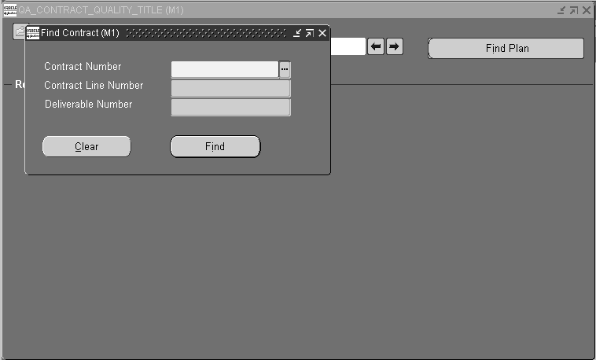Select the Deliverable Number field

[230, 107]
